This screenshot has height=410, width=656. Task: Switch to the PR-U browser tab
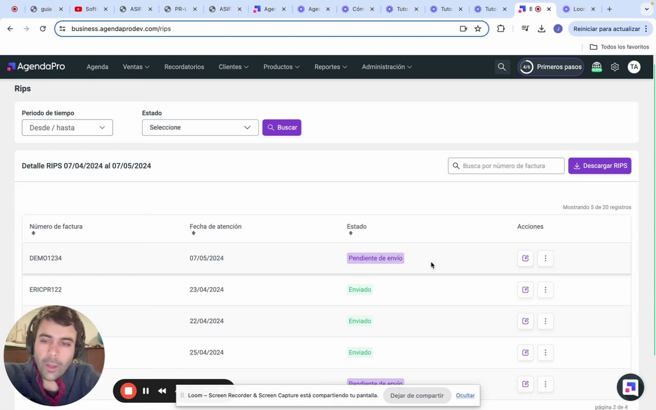coord(180,9)
